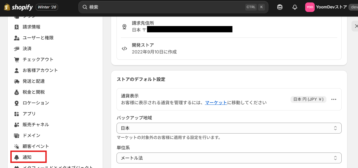Open ユーザーと権限 settings page
The width and height of the screenshot is (358, 168).
38,38
